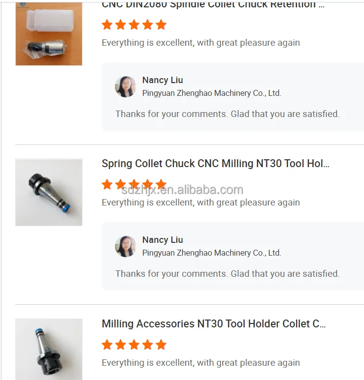Image resolution: width=364 pixels, height=380 pixels.
Task: Click the five-star rating of first review
Action: point(134,25)
